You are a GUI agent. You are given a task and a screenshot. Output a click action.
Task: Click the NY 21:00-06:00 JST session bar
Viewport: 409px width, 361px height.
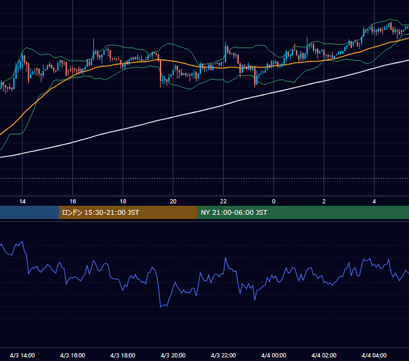coord(303,212)
